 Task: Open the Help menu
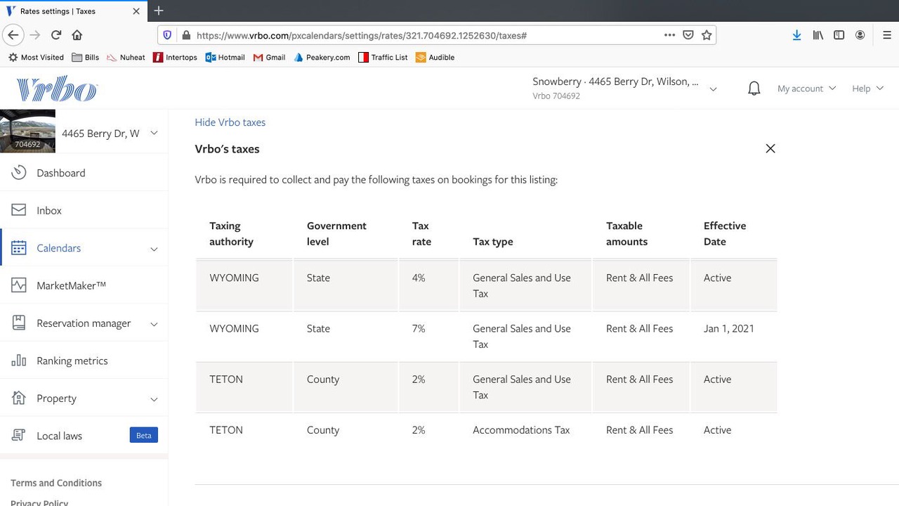(x=867, y=89)
